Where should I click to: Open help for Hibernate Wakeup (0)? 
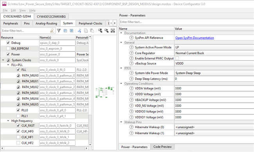pos(131,127)
